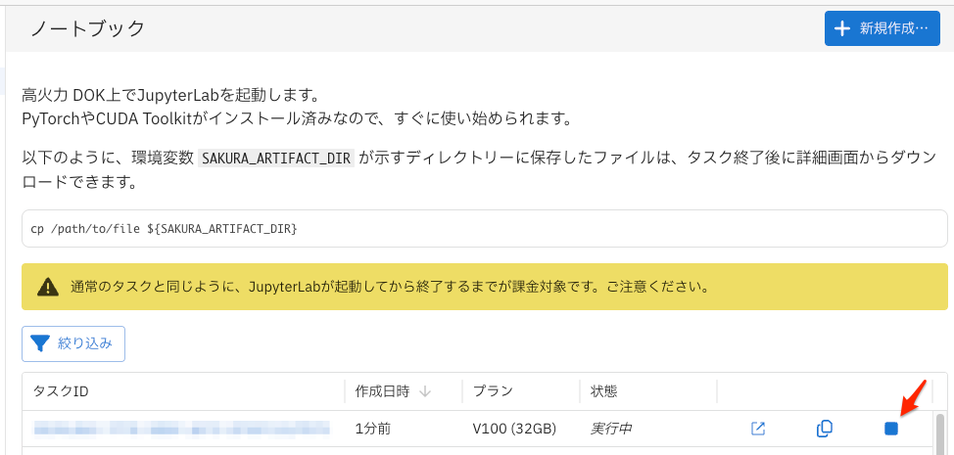Click the plus icon in 新規作成 button
The width and height of the screenshot is (954, 455).
coord(841,28)
